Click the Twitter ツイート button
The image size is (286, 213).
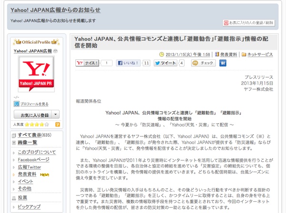[165, 63]
